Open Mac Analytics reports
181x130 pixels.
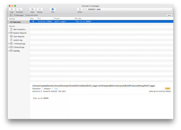[20, 29]
